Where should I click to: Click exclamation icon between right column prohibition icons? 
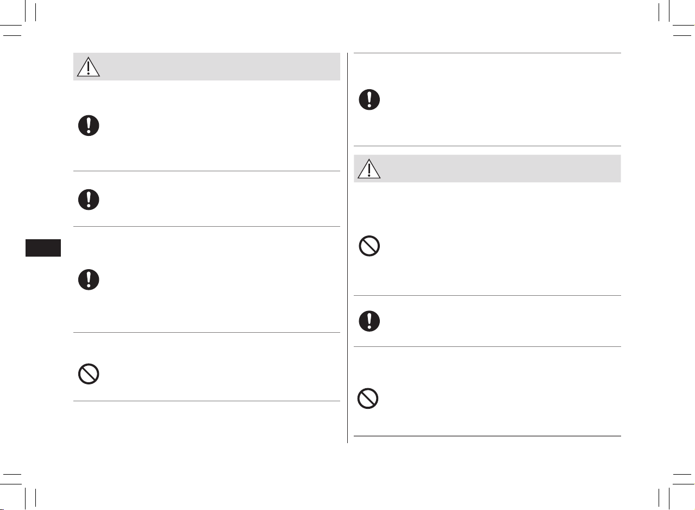pyautogui.click(x=370, y=321)
